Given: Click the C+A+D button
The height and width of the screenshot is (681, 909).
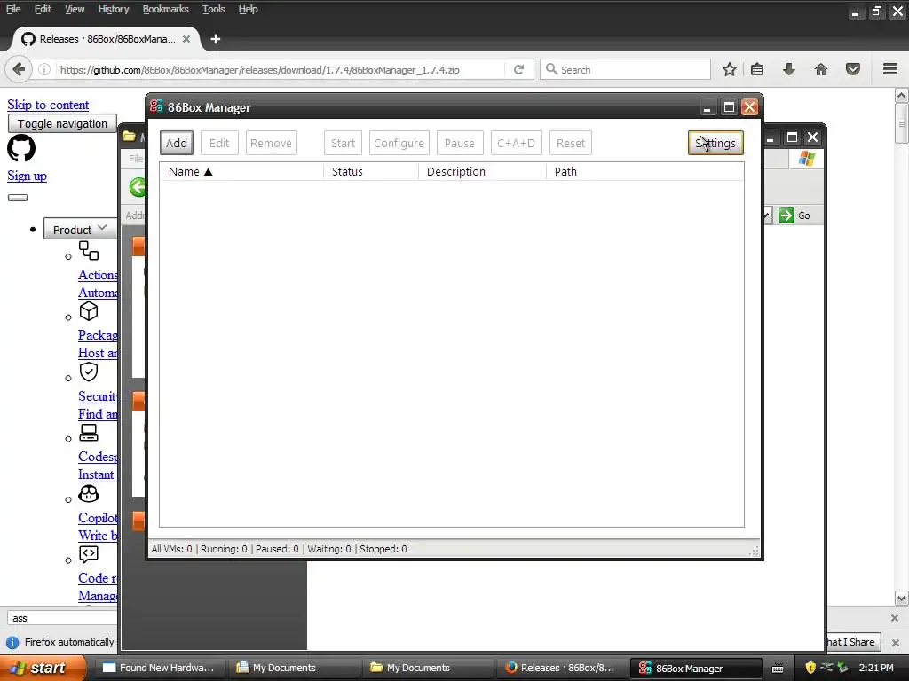Looking at the screenshot, I should (516, 143).
